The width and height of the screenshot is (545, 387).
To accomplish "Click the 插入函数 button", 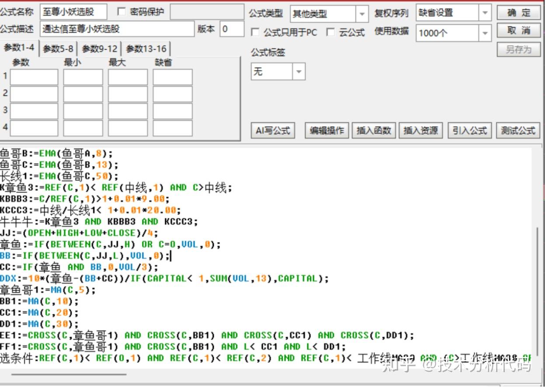I will pyautogui.click(x=374, y=130).
